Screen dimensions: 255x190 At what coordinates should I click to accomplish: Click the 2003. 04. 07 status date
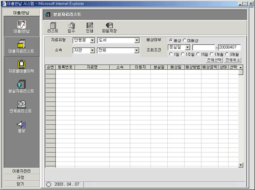pyautogui.click(x=67, y=184)
